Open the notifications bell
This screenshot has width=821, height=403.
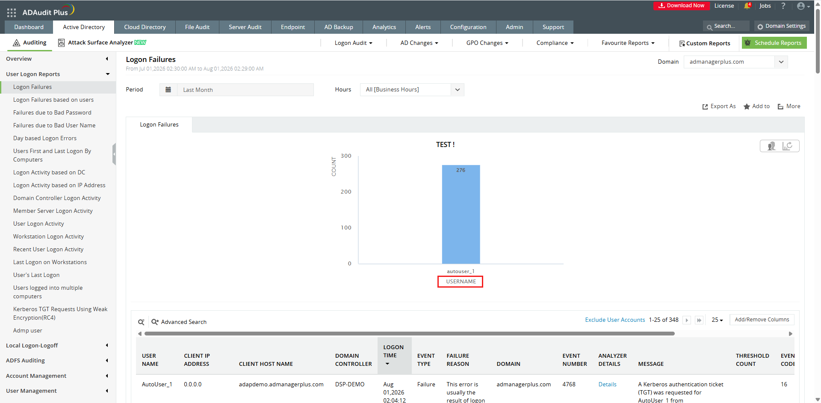[x=747, y=6]
